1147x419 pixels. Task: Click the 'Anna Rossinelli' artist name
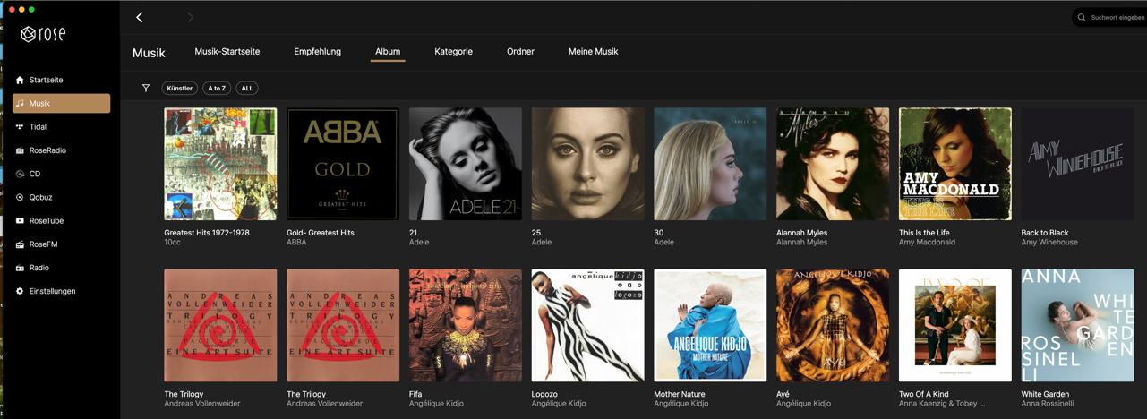click(x=1048, y=404)
